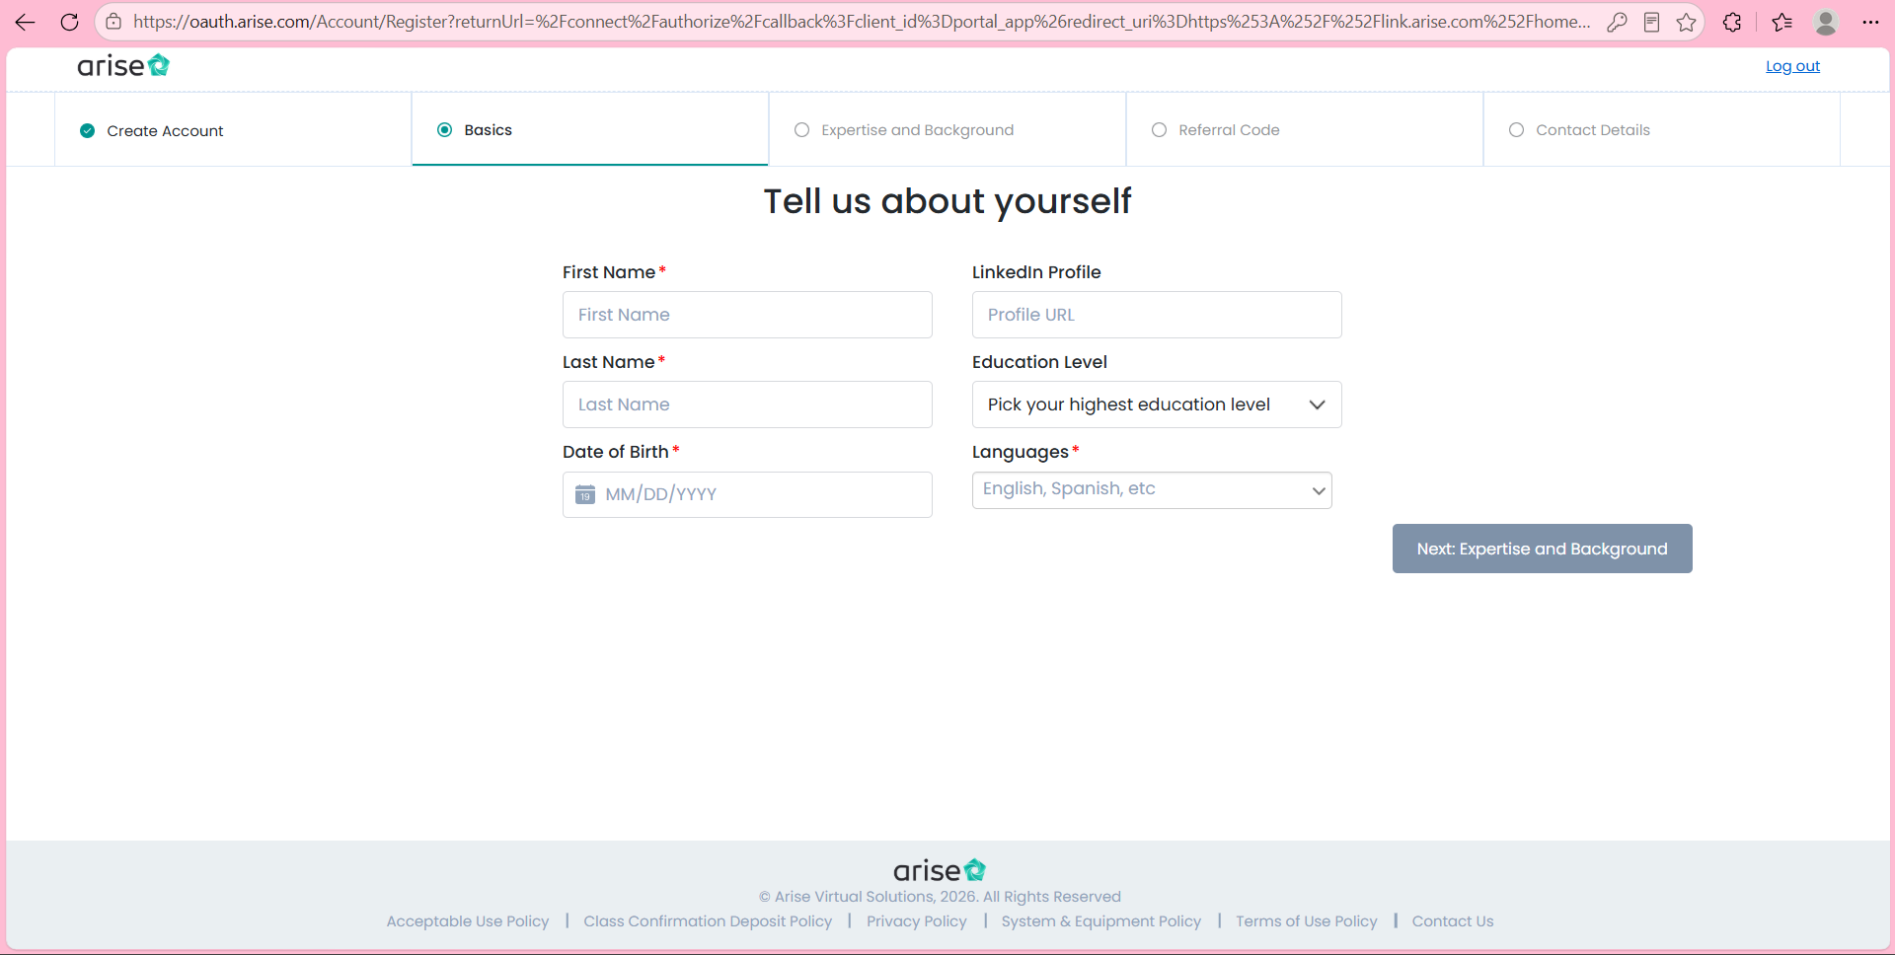Open the Acceptable Use Policy link
The height and width of the screenshot is (955, 1895).
(x=468, y=921)
